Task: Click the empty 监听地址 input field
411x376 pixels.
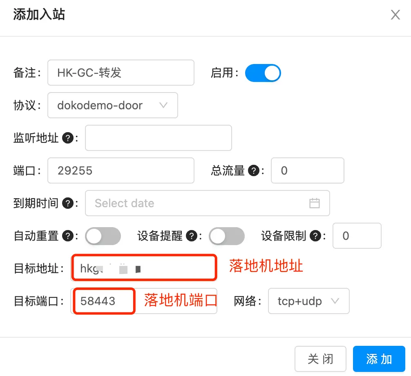Action: coord(158,138)
